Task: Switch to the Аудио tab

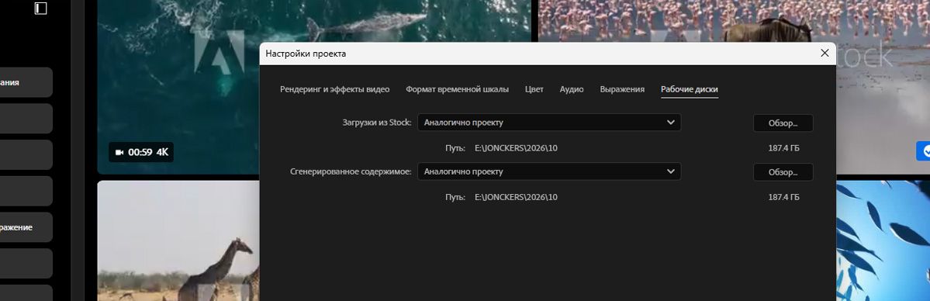Action: click(x=572, y=90)
